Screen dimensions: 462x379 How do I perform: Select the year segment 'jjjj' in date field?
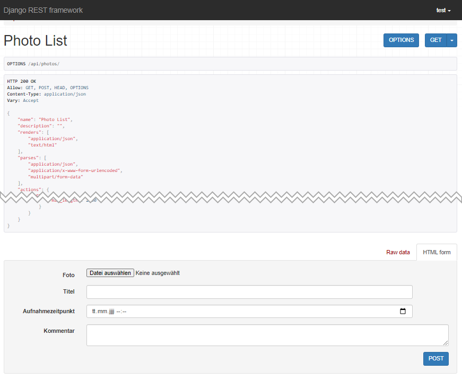111,312
